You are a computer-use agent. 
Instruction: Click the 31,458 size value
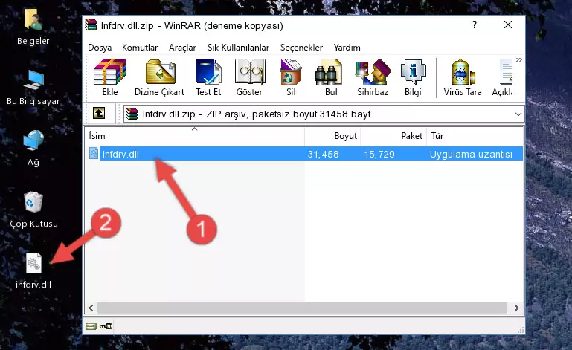tap(324, 154)
